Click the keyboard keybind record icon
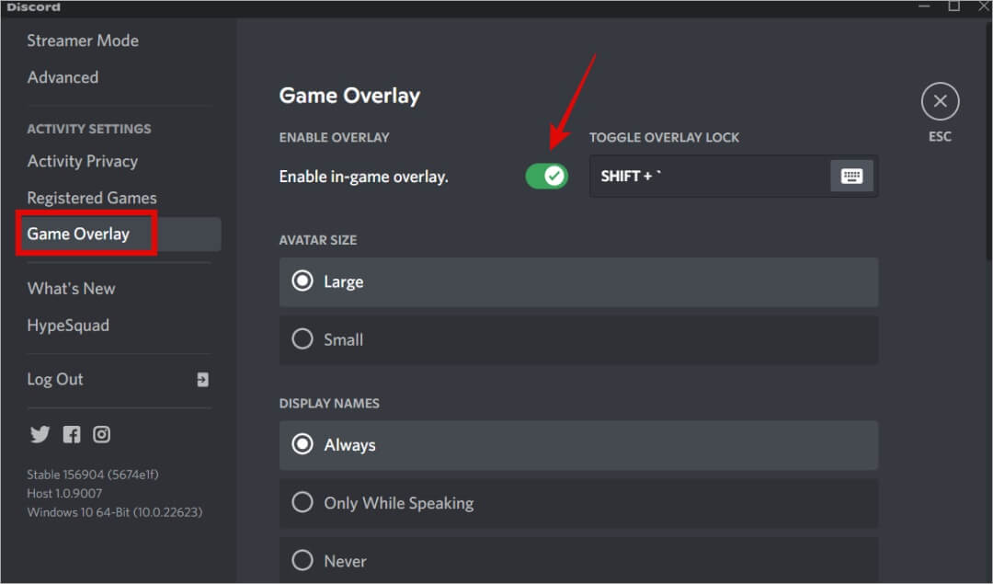 click(x=851, y=176)
